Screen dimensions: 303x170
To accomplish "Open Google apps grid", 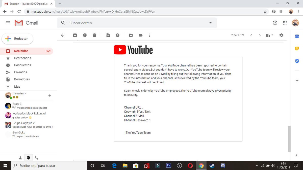I will pos(285,23).
